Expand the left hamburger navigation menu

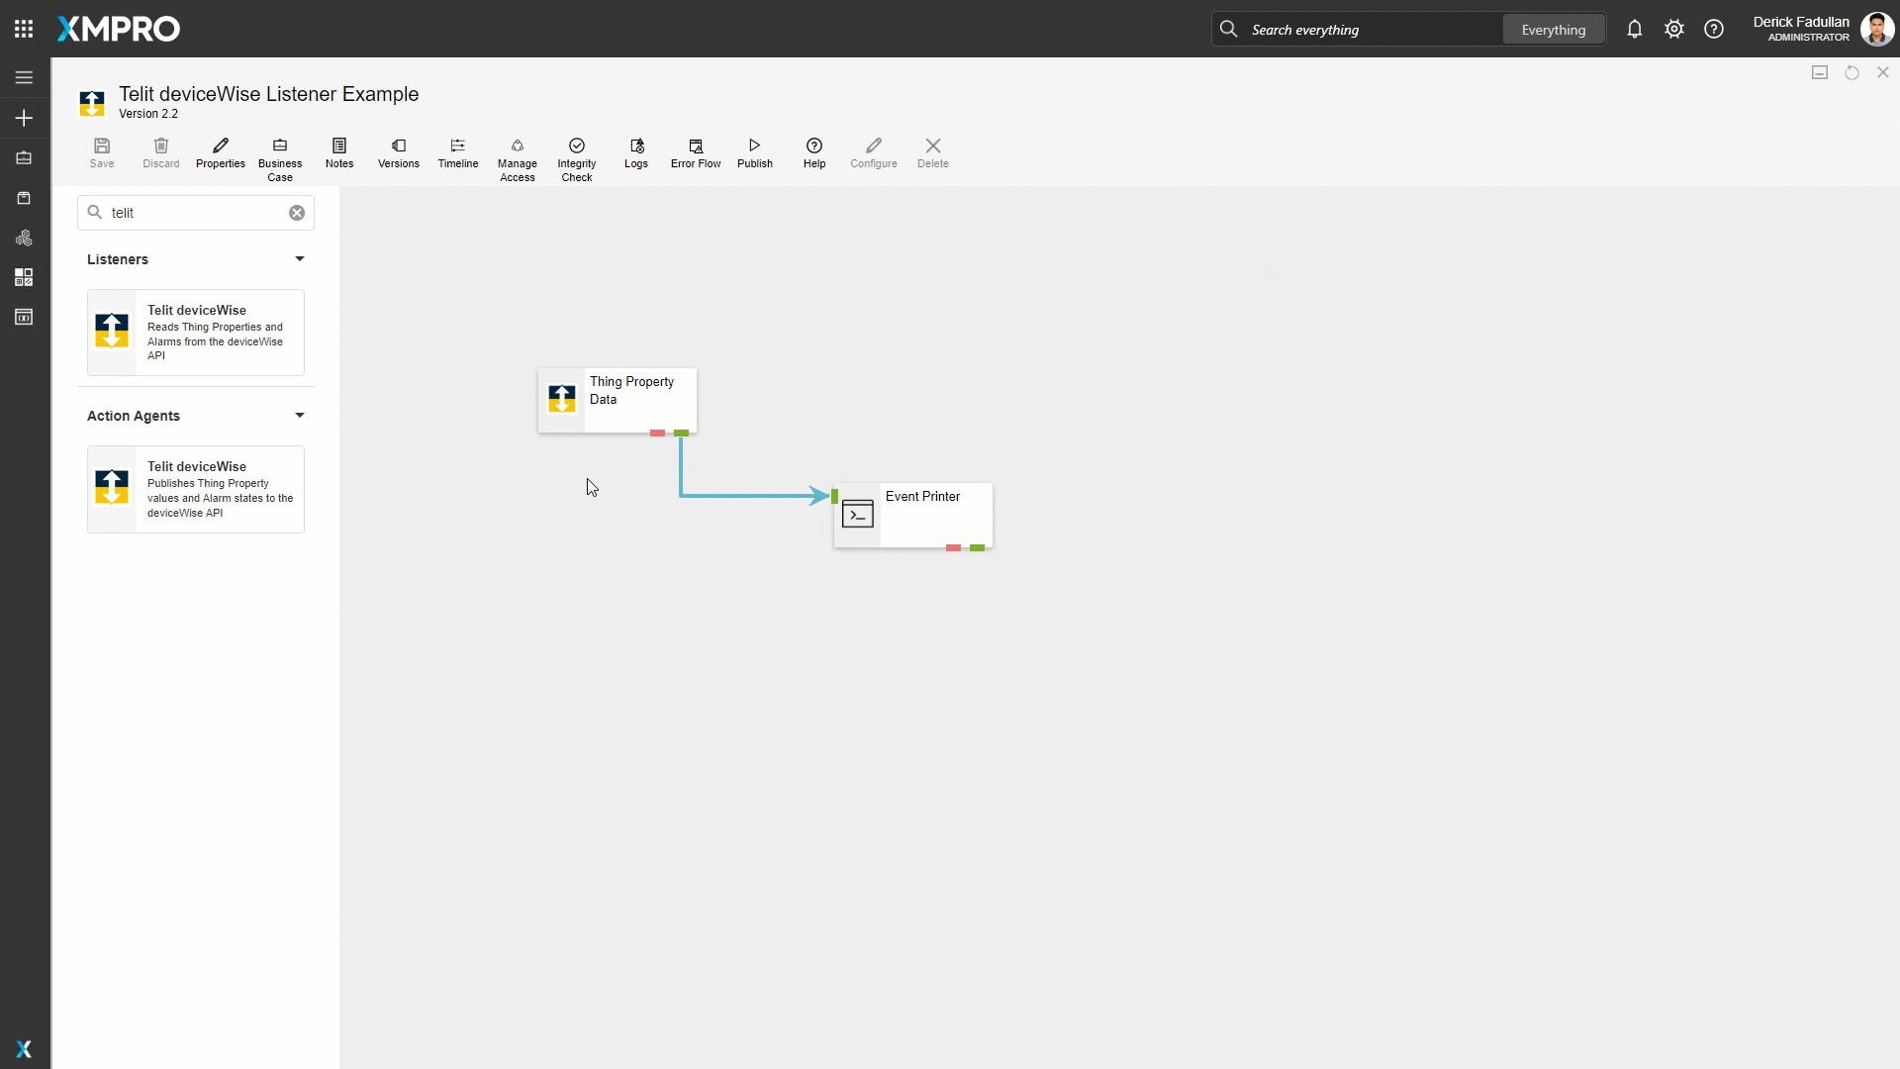tap(24, 77)
